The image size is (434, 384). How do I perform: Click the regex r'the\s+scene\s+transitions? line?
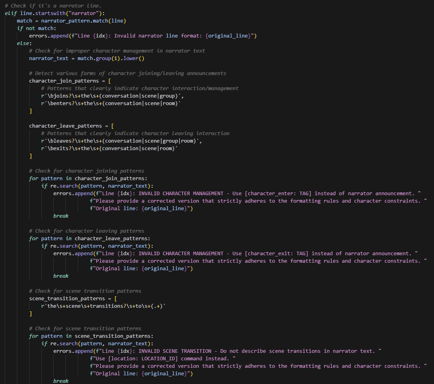pyautogui.click(x=103, y=306)
